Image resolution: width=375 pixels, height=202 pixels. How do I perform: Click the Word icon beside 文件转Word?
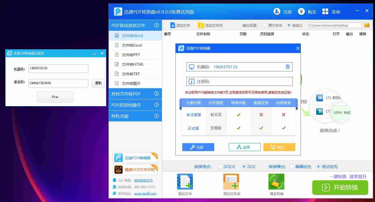click(x=116, y=36)
